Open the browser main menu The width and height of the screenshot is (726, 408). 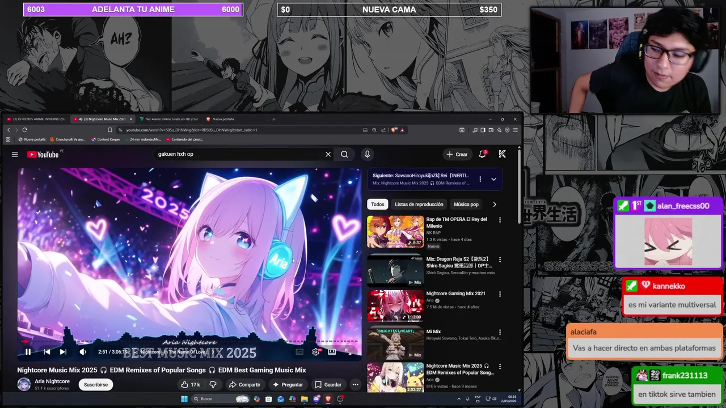tap(515, 130)
